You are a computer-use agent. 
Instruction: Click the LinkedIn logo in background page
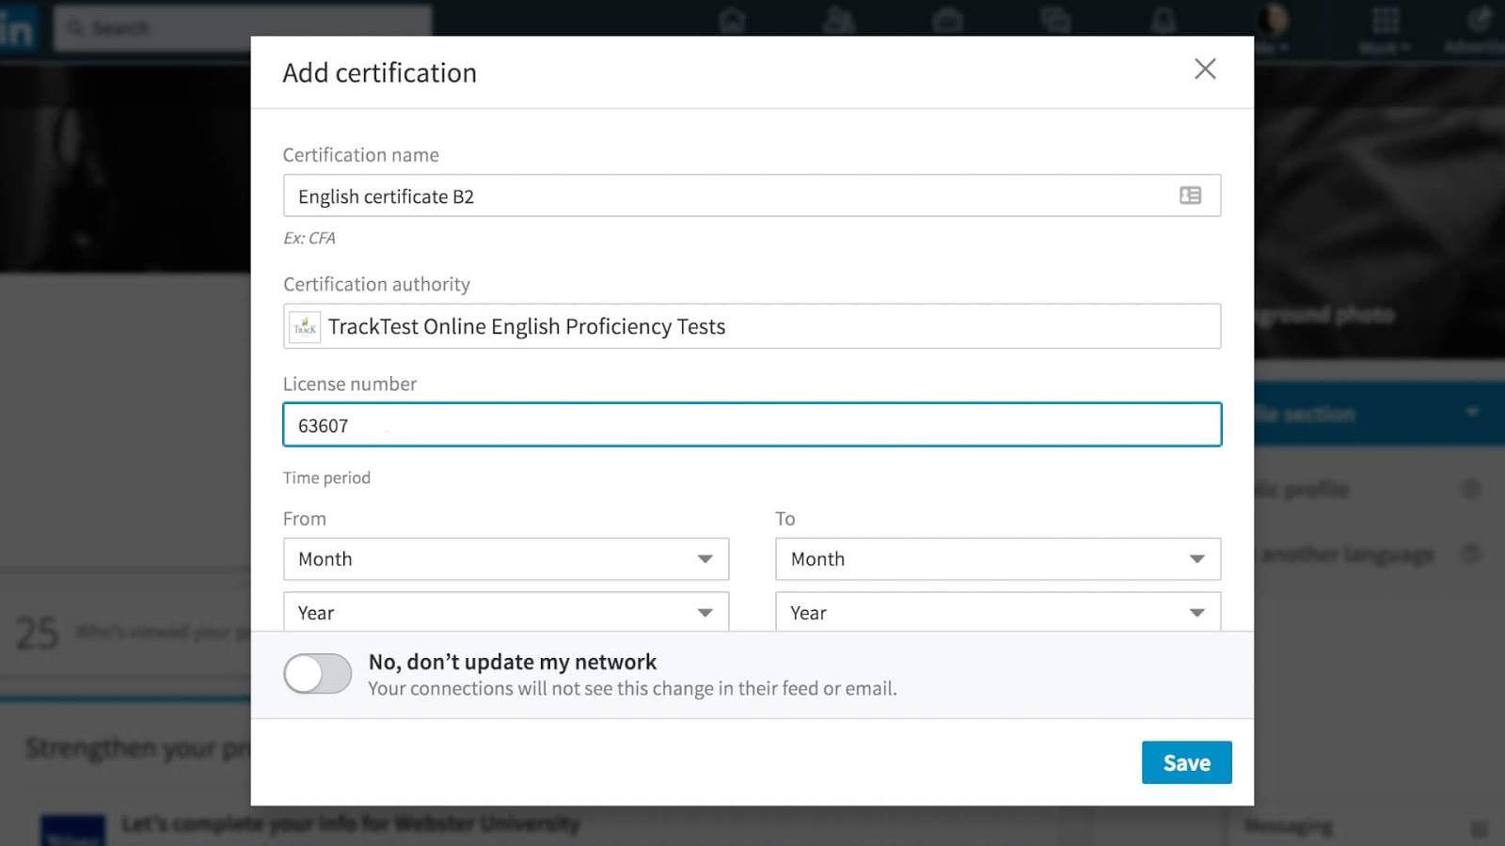coord(18,27)
